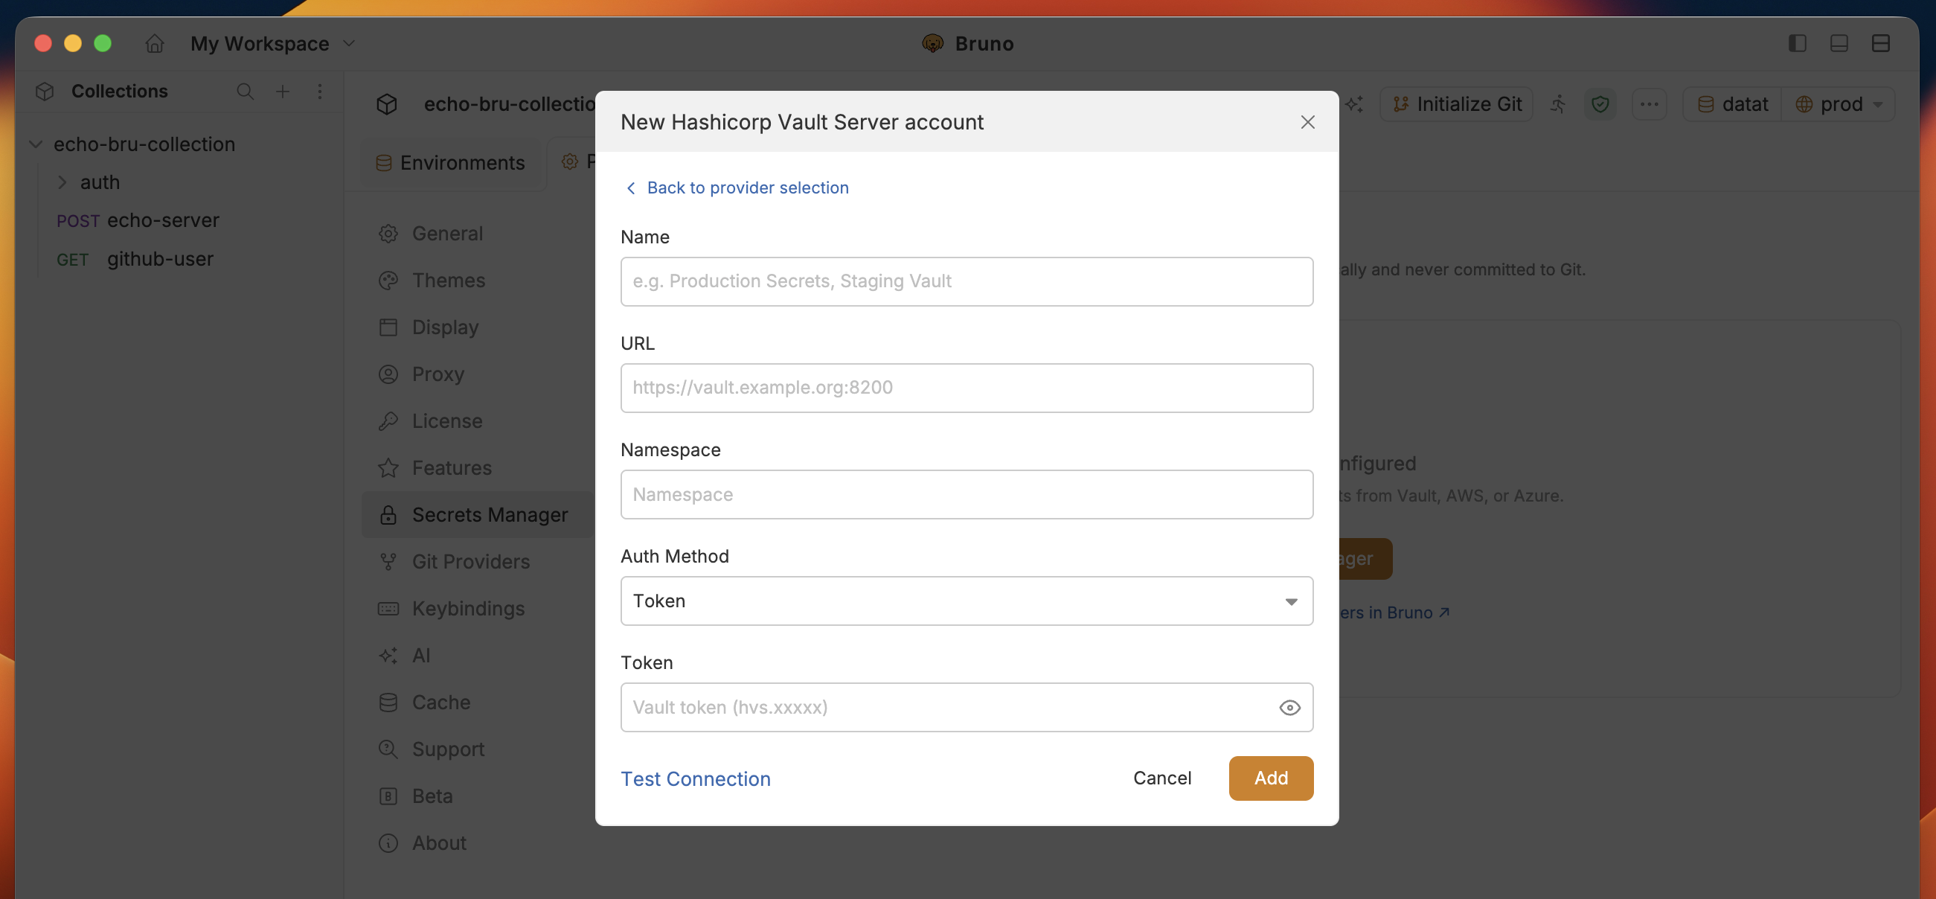1936x899 pixels.
Task: Open the POST echo-server request
Action: (138, 221)
